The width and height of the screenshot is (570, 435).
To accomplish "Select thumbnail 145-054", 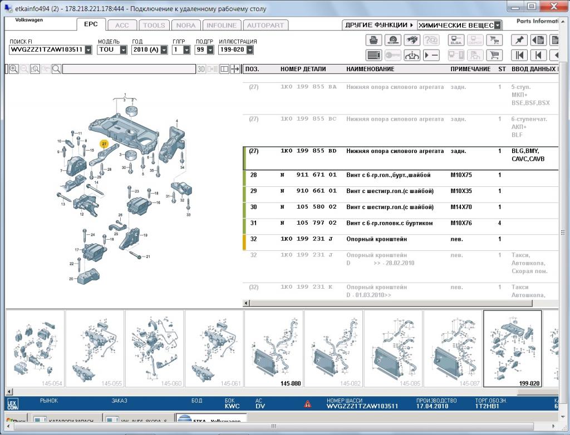I will pos(35,349).
